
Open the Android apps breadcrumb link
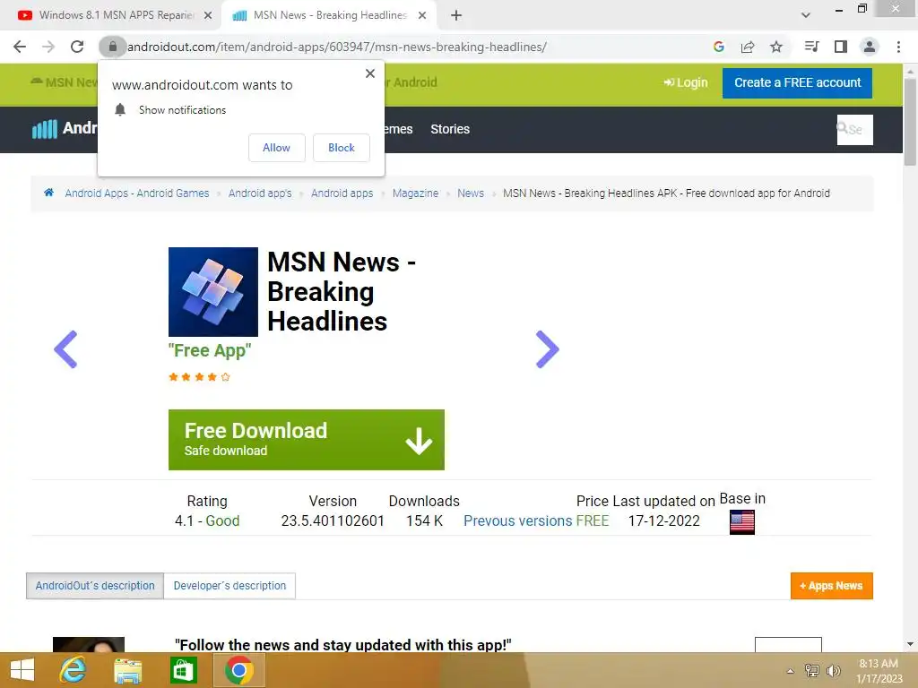click(342, 193)
